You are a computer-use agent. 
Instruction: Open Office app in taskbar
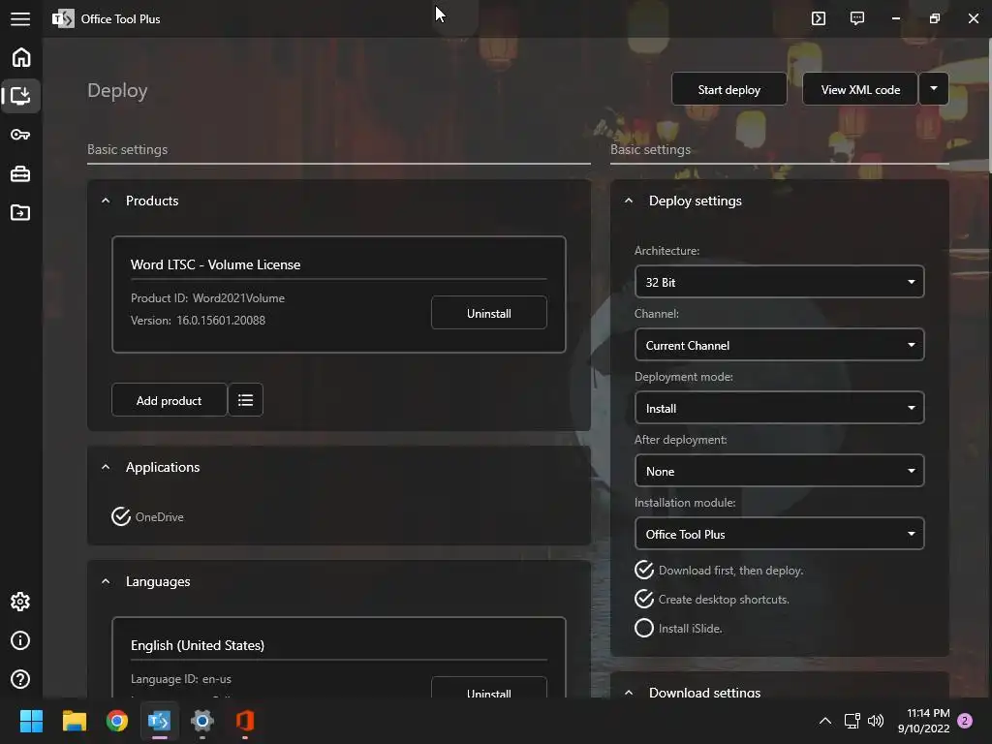click(x=245, y=721)
